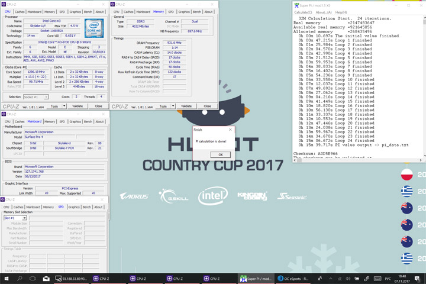Open the pen link tray icon
426x284 pixels.
coord(366,279)
